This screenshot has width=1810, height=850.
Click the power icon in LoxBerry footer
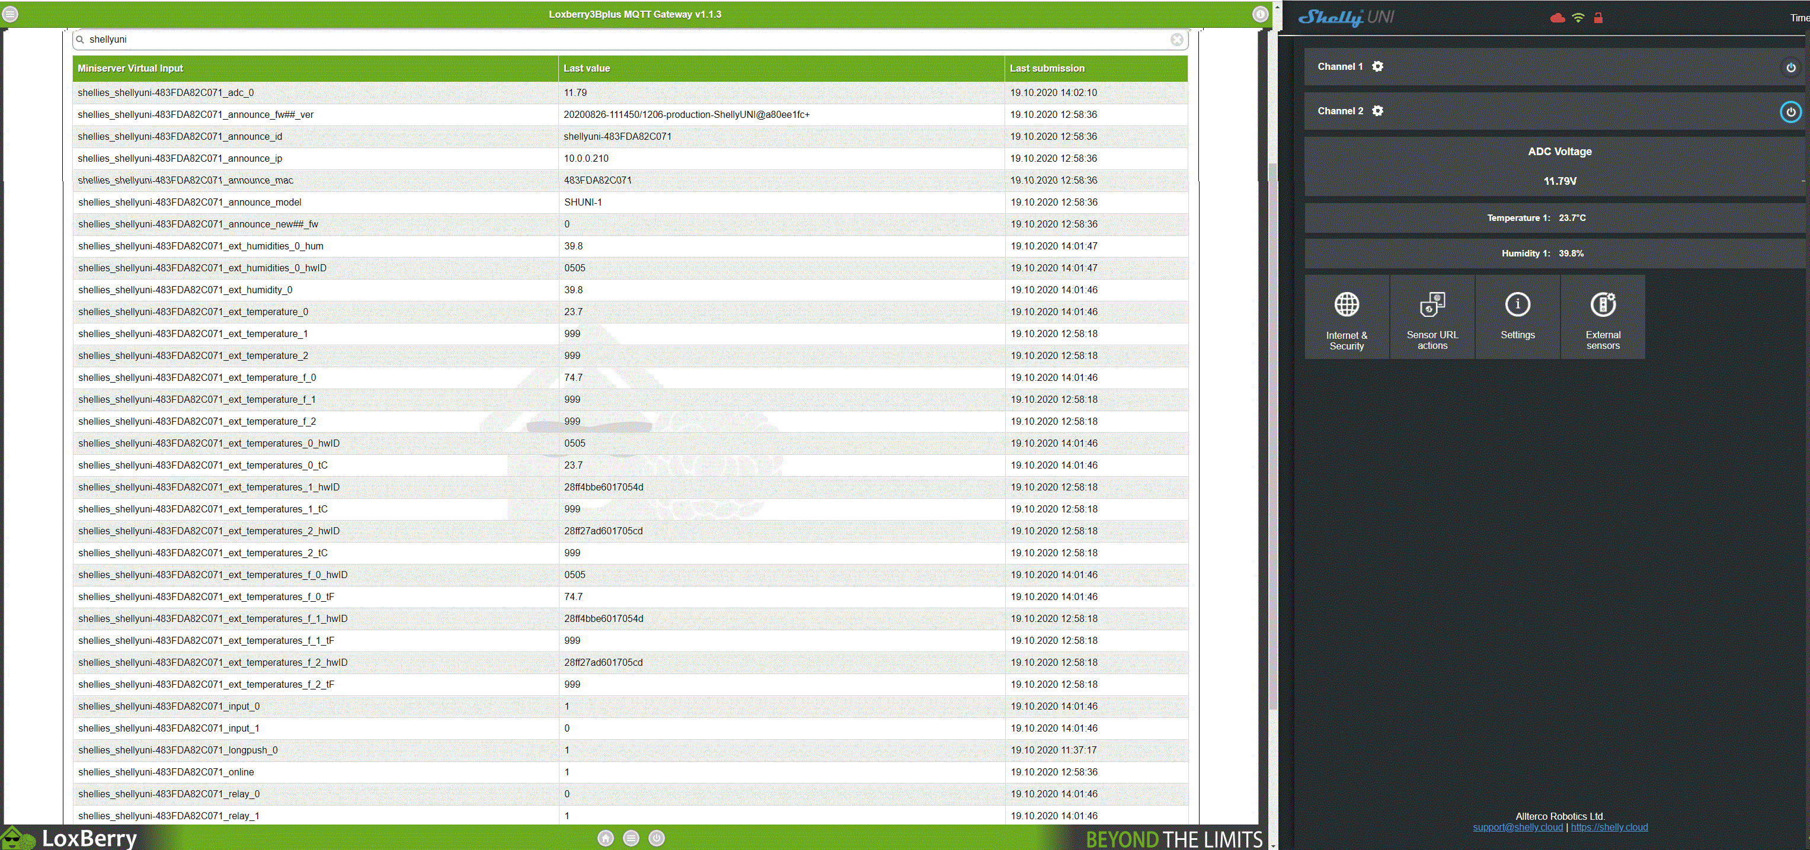pos(656,838)
